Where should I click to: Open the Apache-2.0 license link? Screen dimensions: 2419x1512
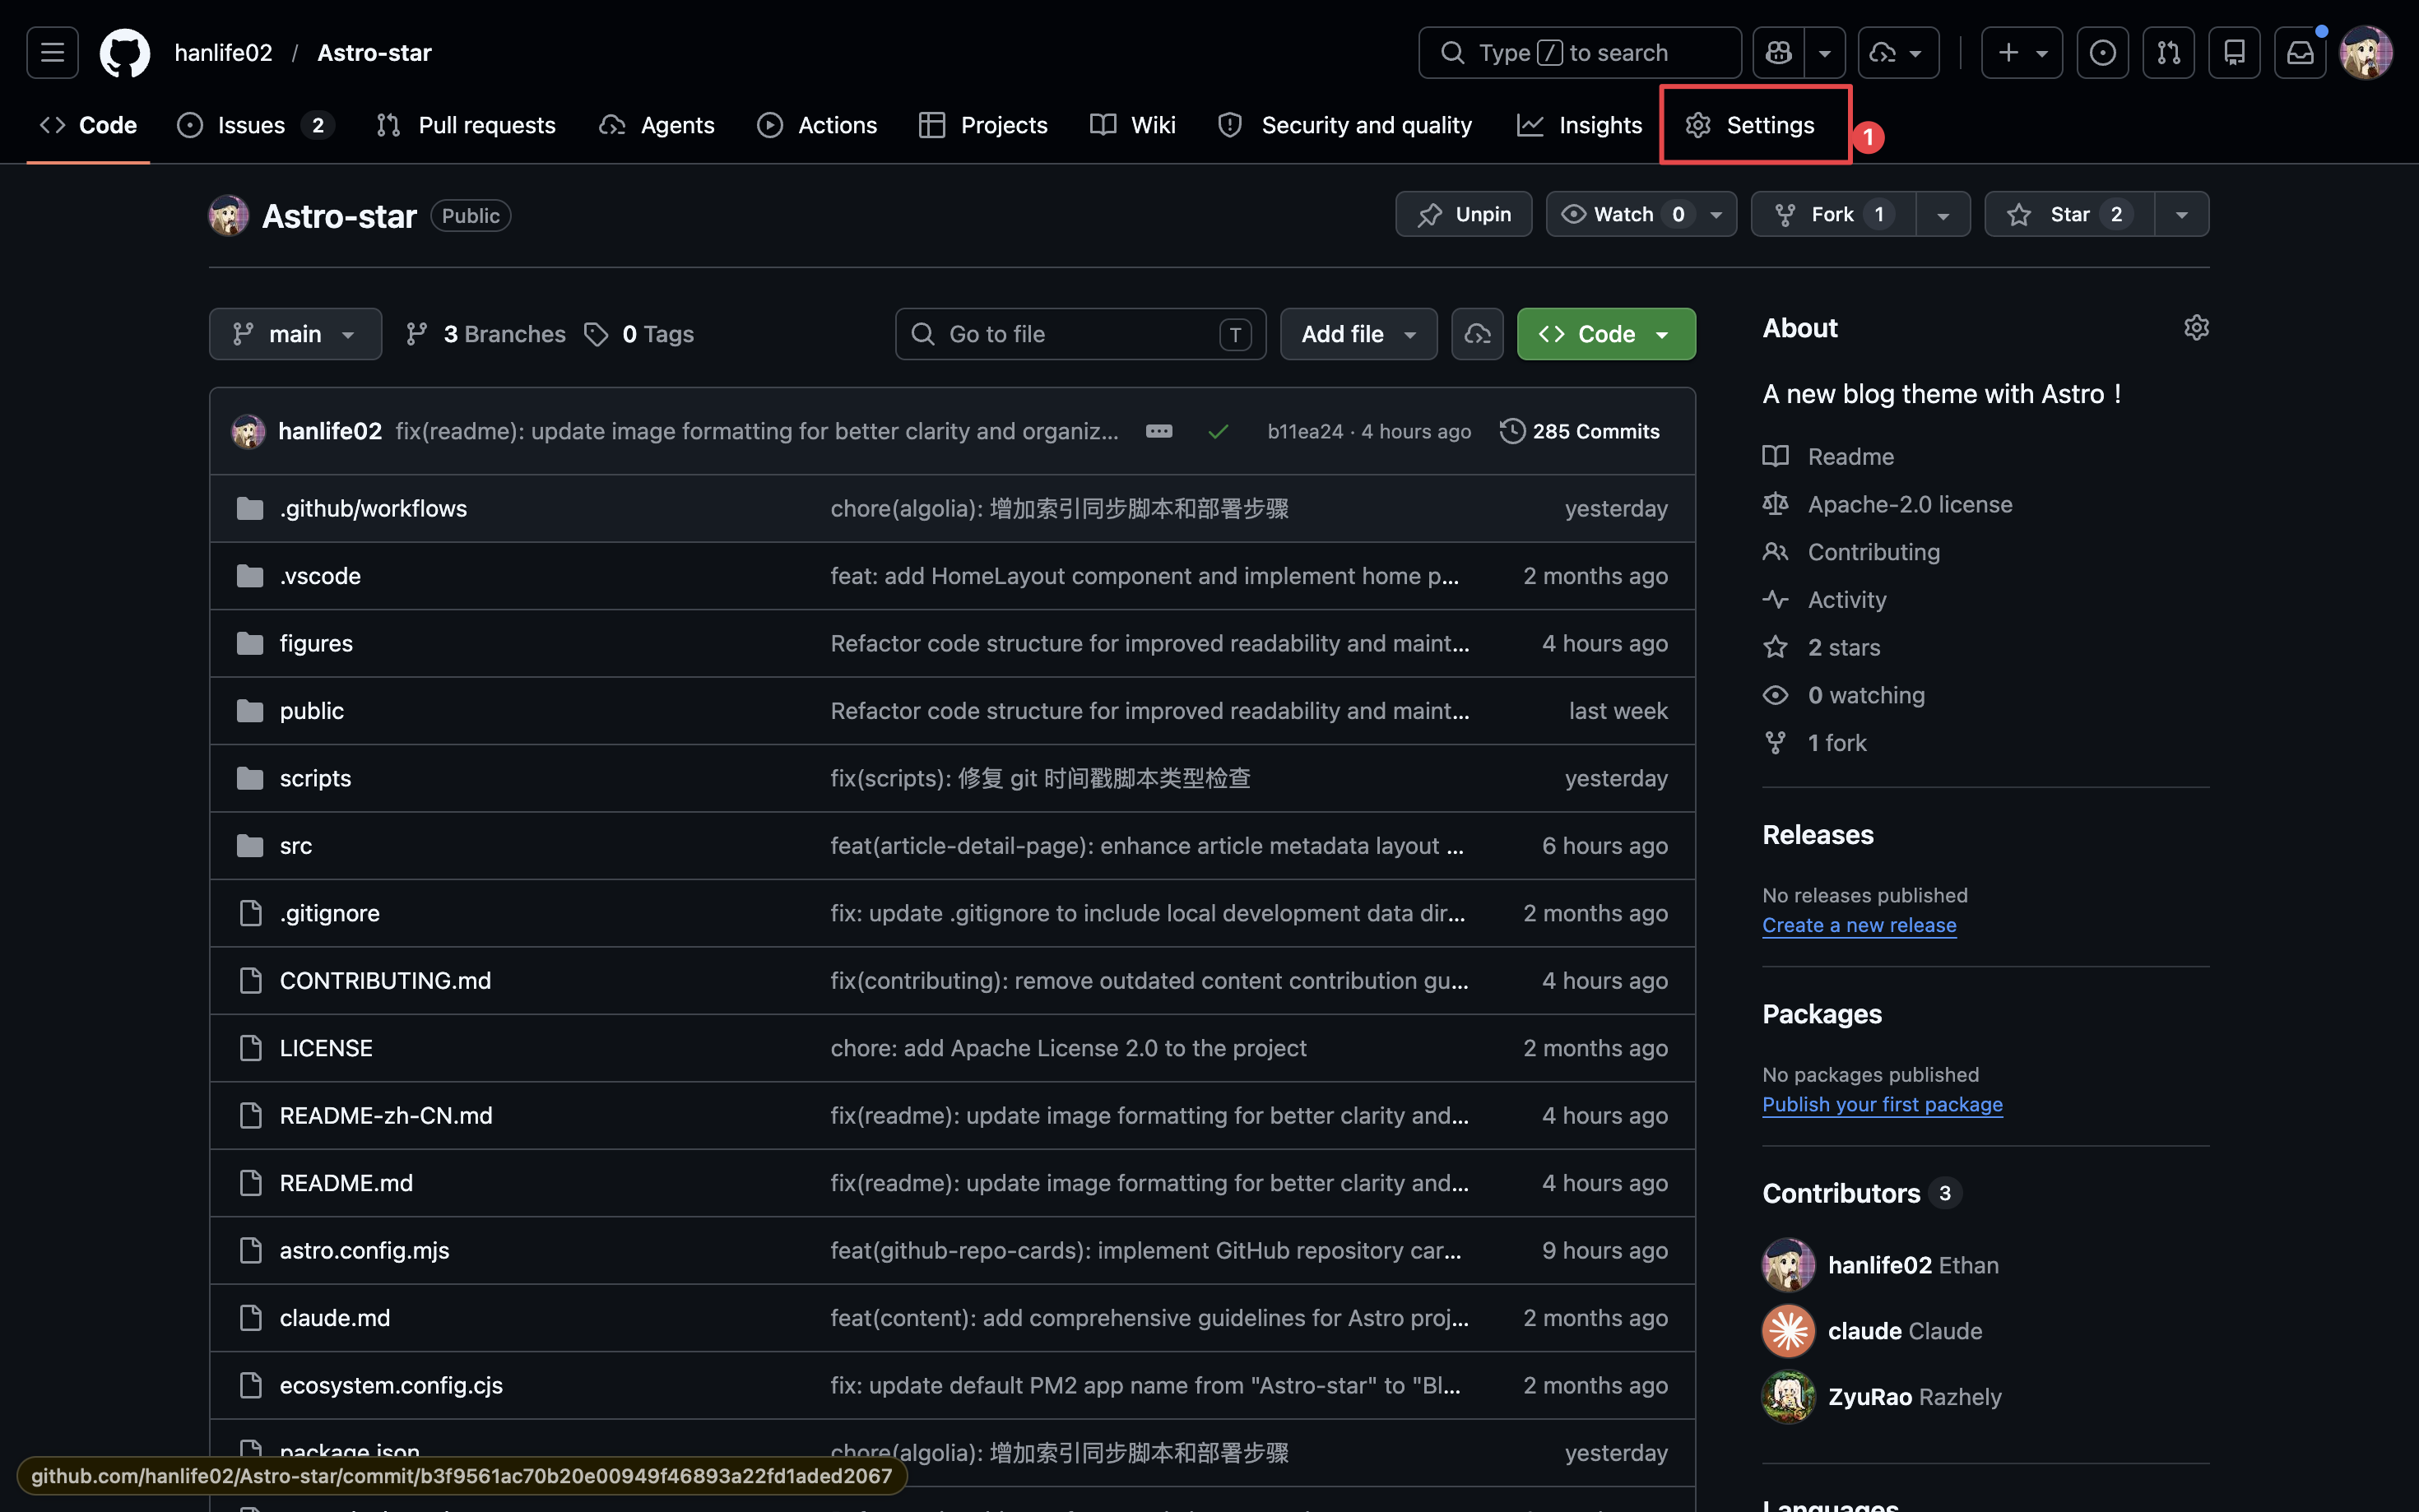point(1909,504)
